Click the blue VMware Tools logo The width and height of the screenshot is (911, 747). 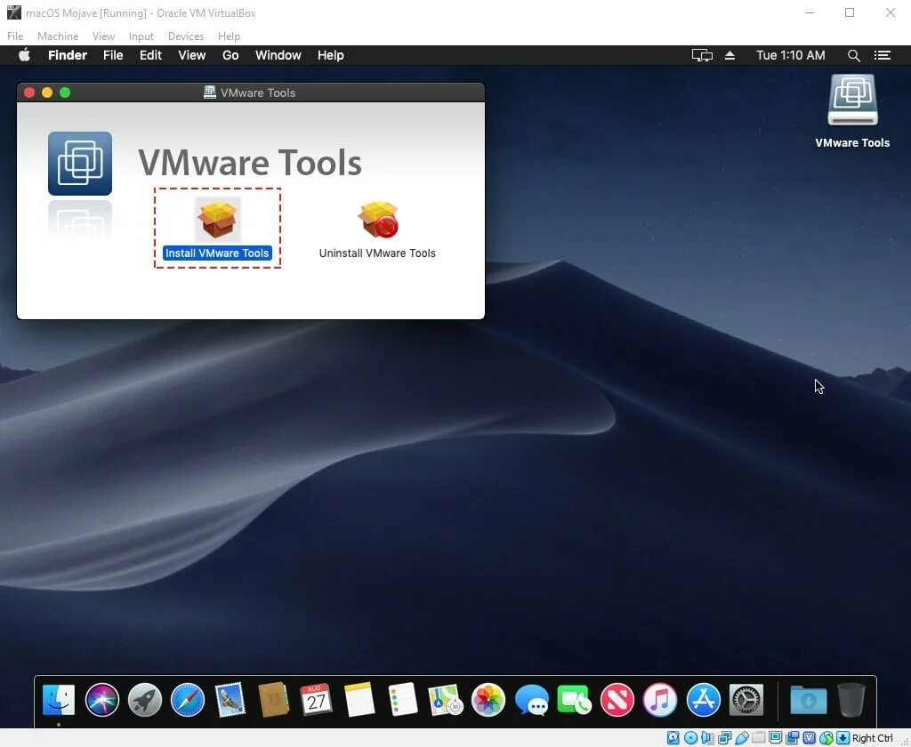pos(80,164)
